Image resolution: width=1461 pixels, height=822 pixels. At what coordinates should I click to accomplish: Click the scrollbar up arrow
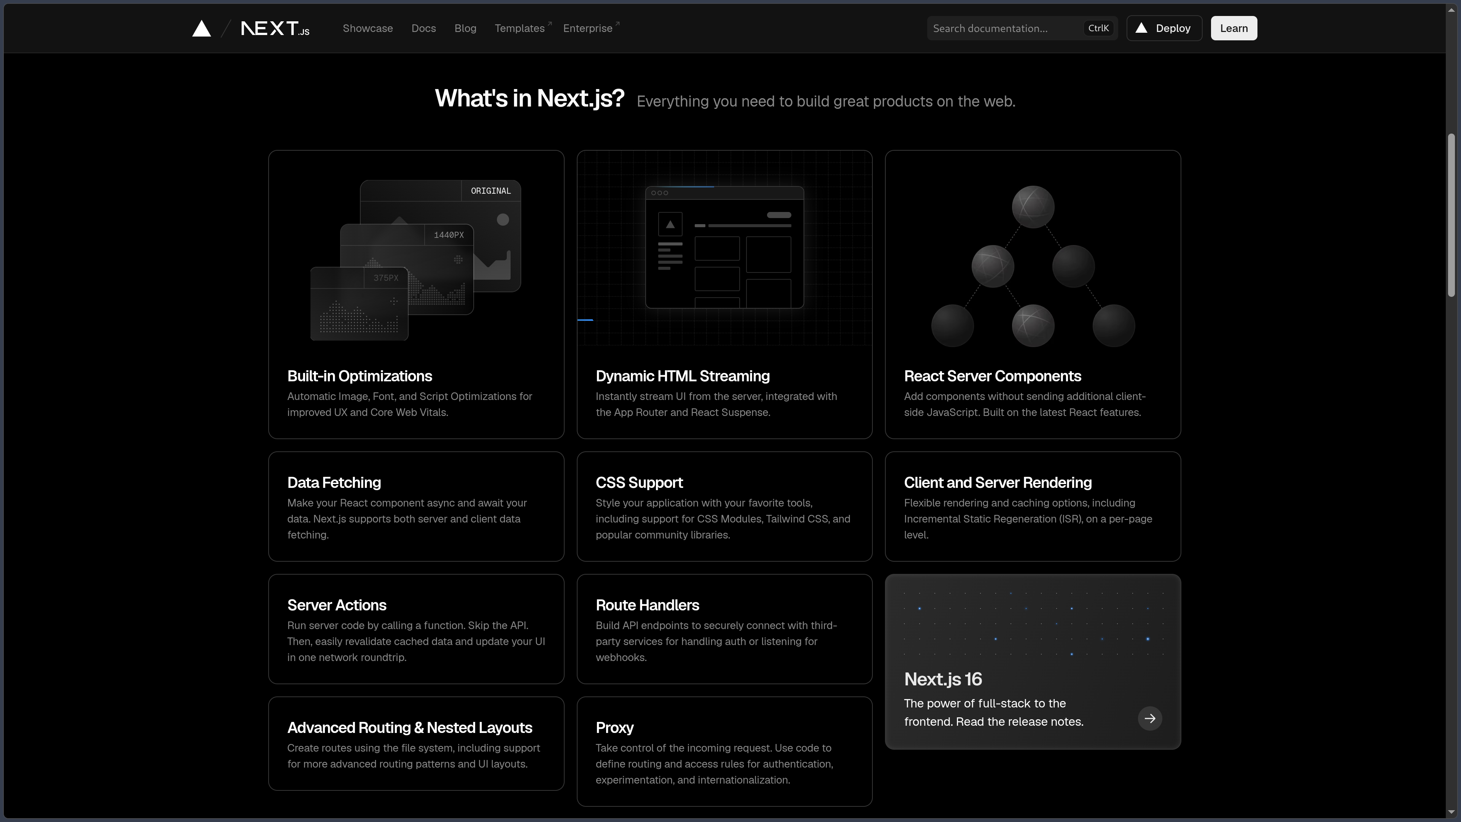click(x=1451, y=10)
